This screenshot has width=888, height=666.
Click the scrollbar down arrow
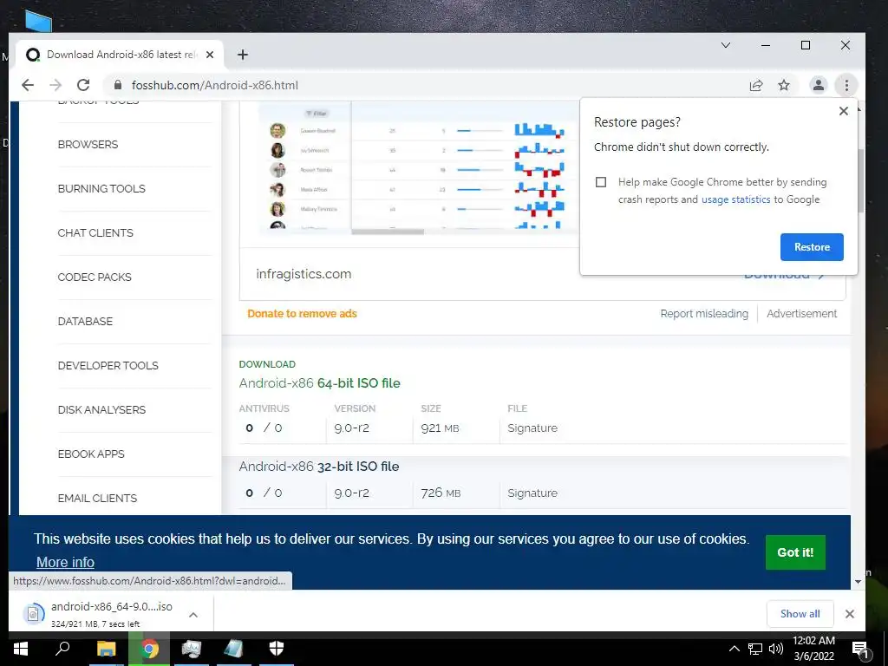click(x=858, y=582)
